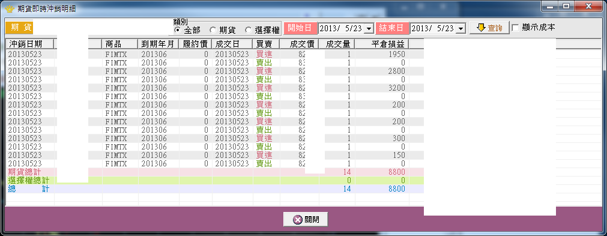Click the 成交價 column header

[299, 44]
